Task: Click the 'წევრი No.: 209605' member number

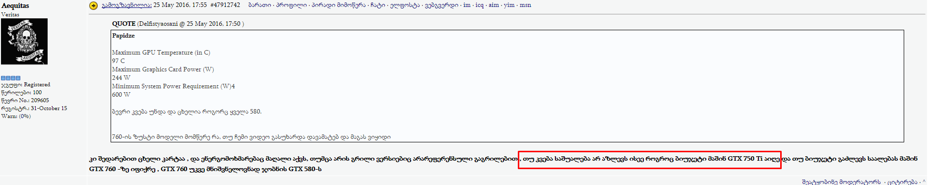Action: (x=25, y=100)
